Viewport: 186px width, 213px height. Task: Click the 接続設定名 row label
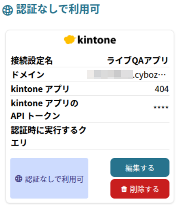click(x=32, y=61)
